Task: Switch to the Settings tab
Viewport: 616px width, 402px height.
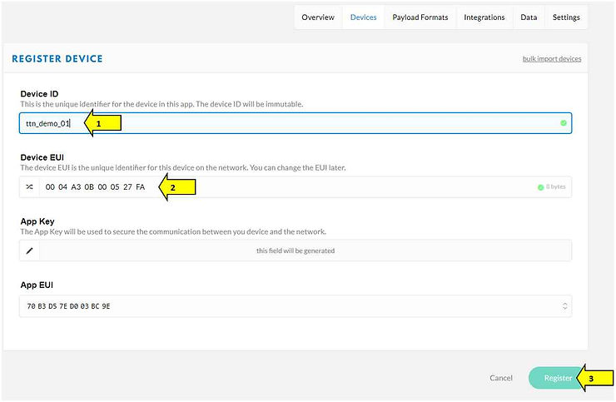Action: click(566, 17)
